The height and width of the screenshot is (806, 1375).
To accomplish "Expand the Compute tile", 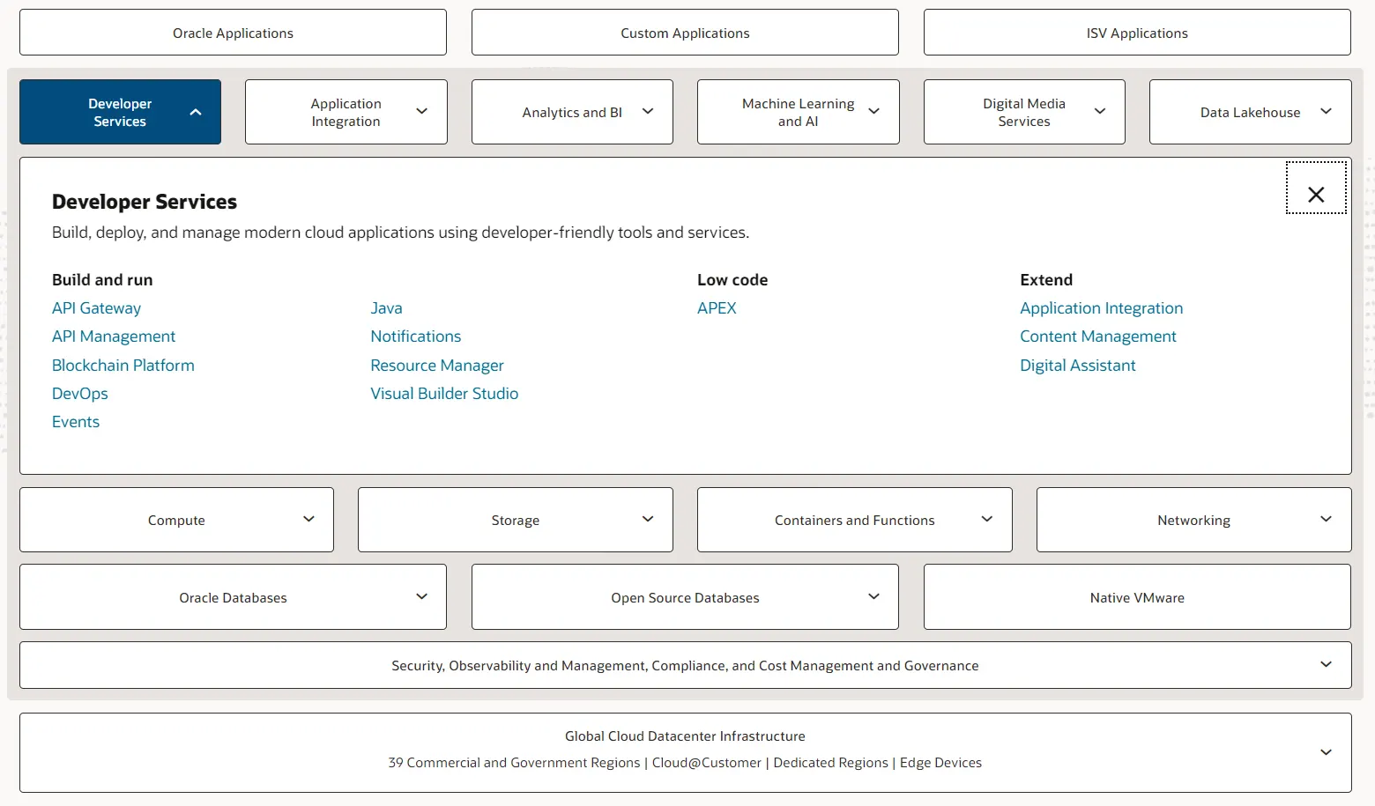I will click(x=176, y=520).
